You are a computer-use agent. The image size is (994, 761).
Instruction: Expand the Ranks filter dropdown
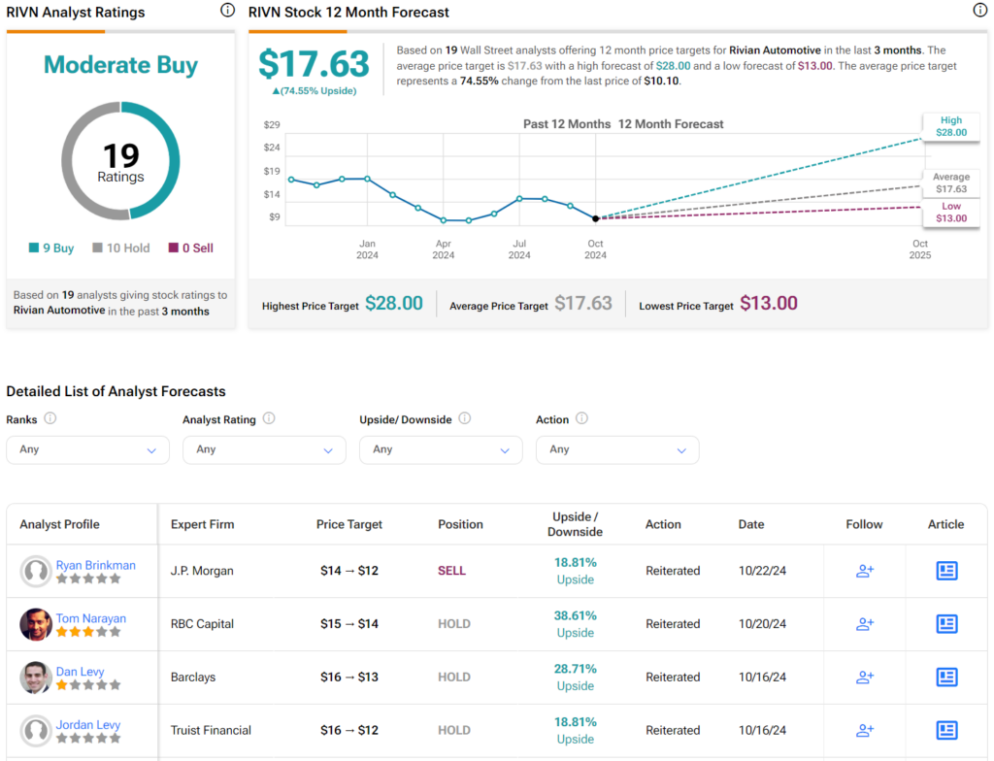click(x=87, y=449)
